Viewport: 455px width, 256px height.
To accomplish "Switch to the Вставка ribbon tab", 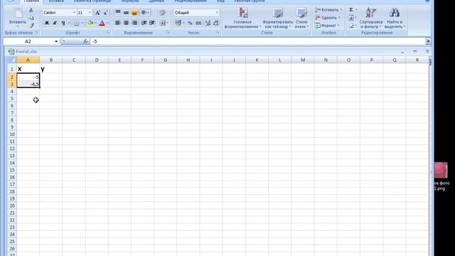I will click(x=56, y=1).
